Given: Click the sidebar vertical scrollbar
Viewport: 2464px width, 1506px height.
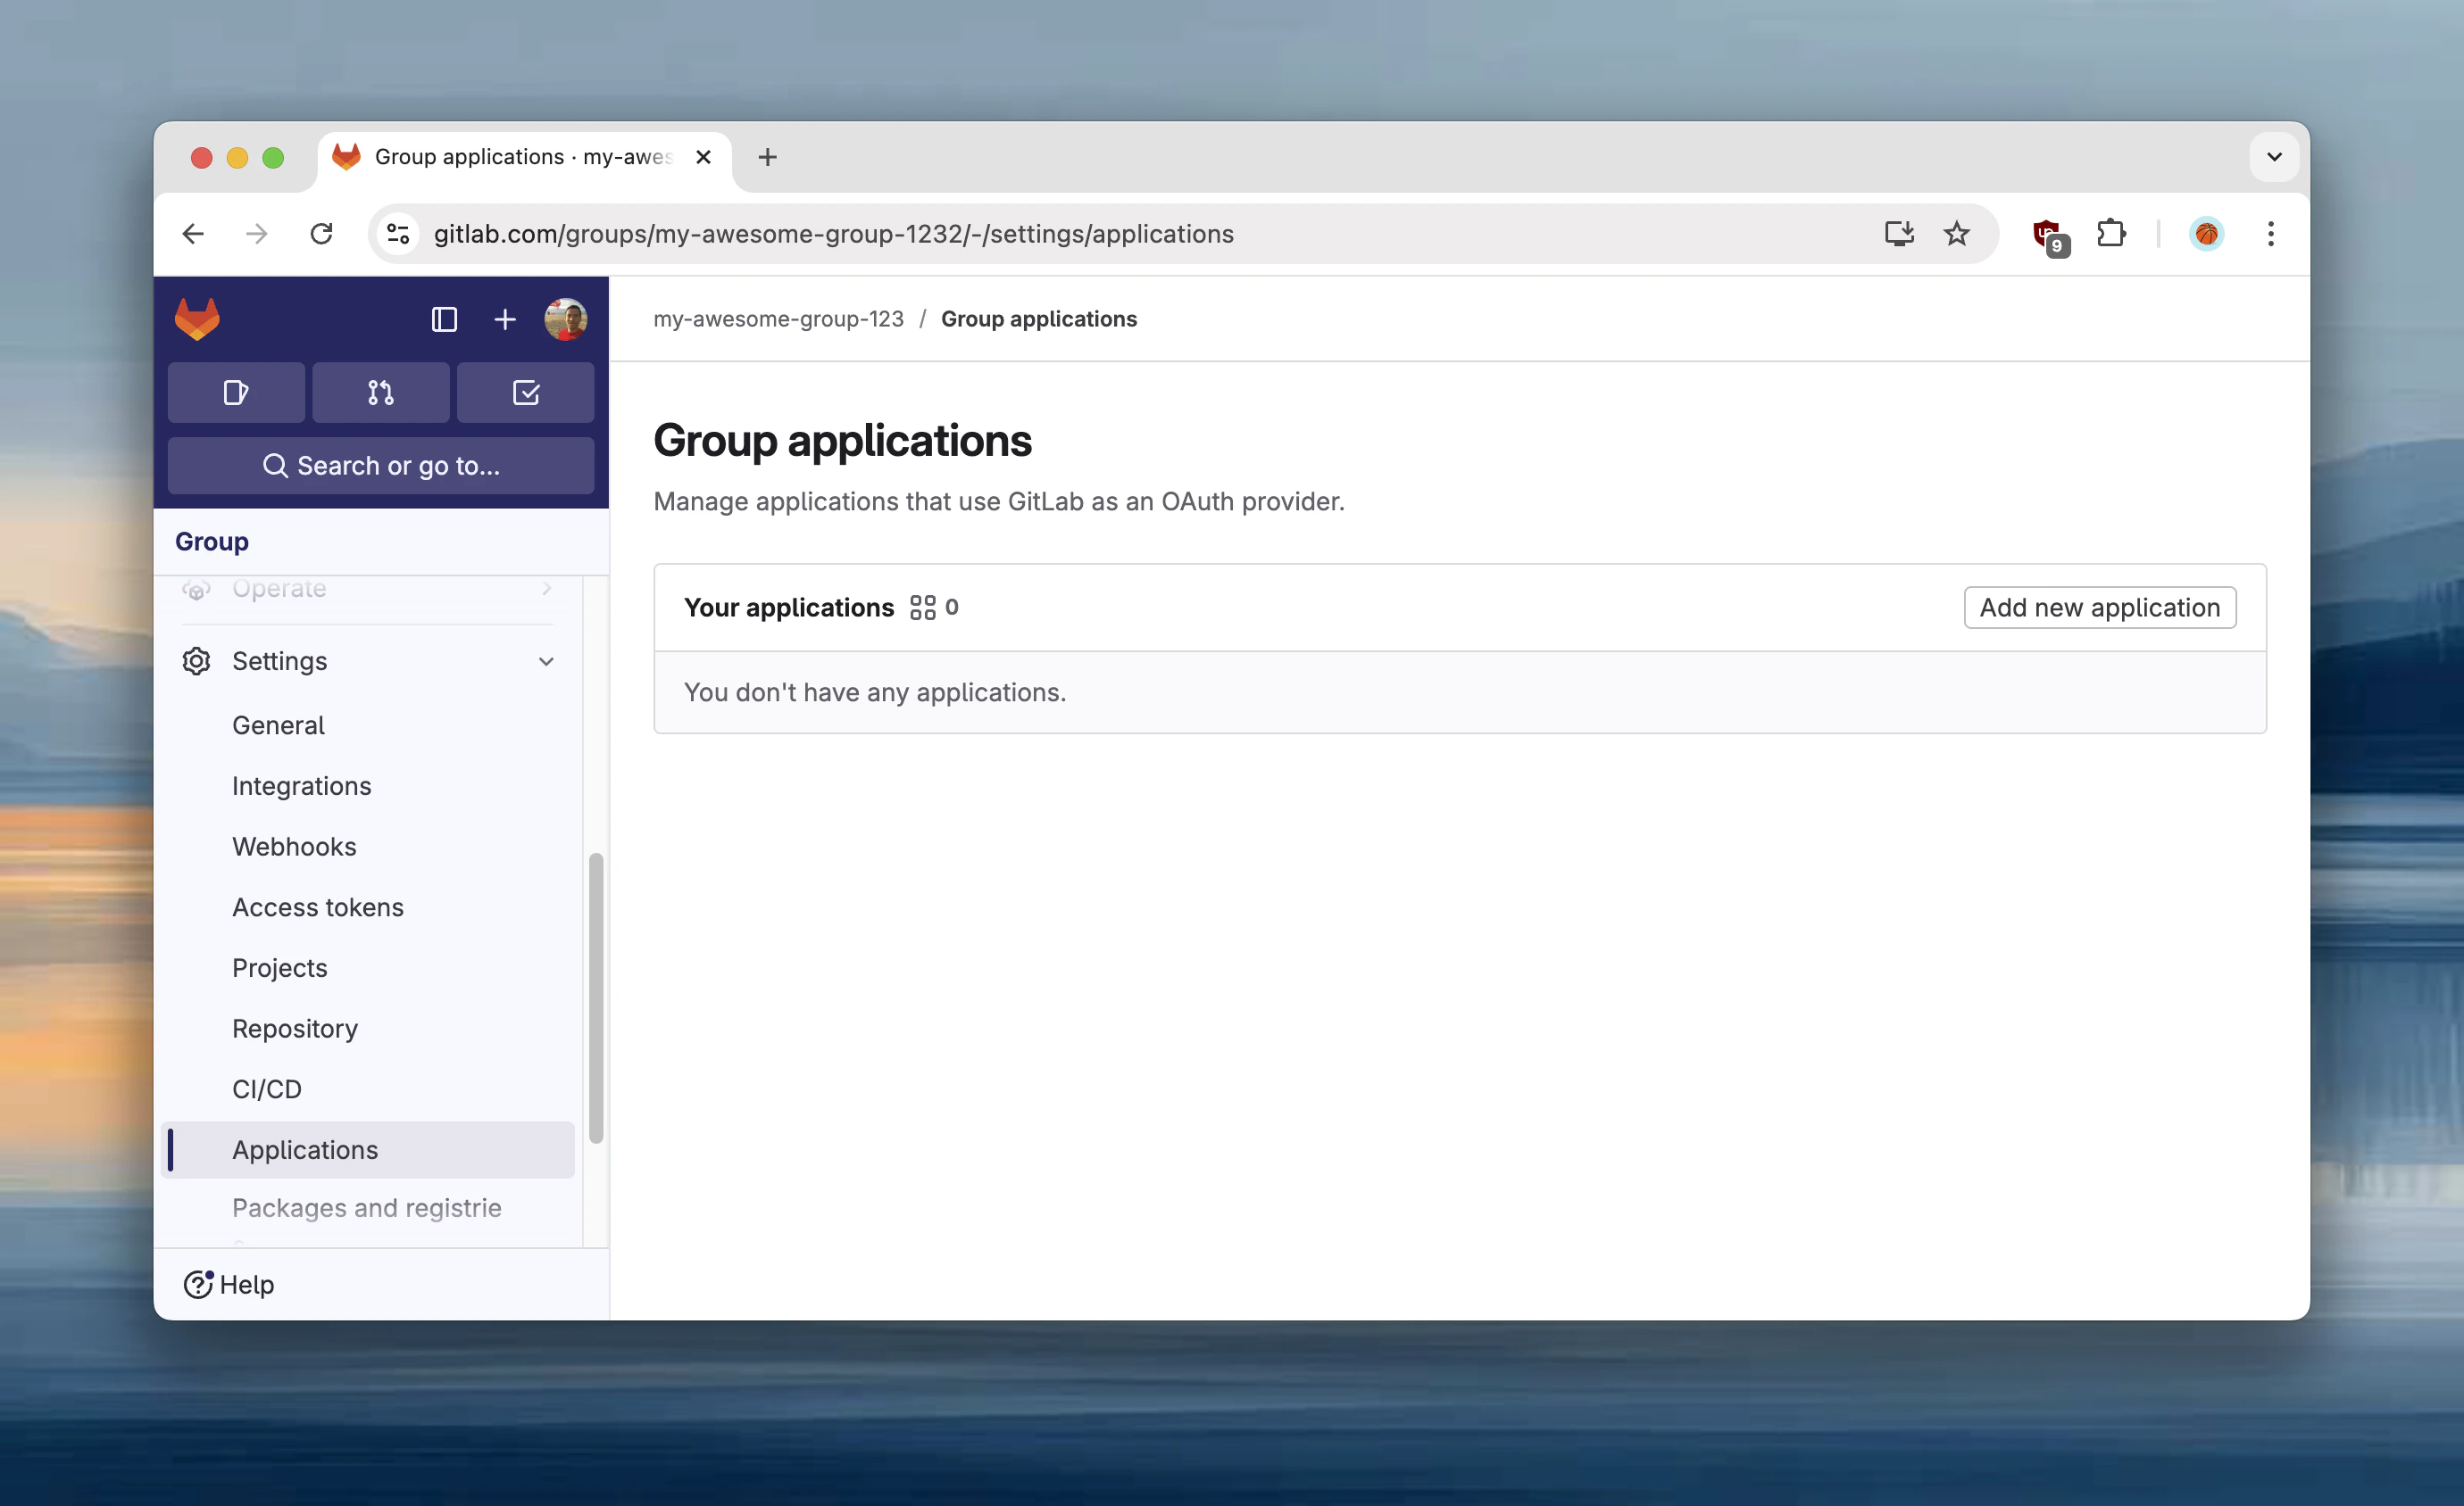Looking at the screenshot, I should (x=596, y=997).
